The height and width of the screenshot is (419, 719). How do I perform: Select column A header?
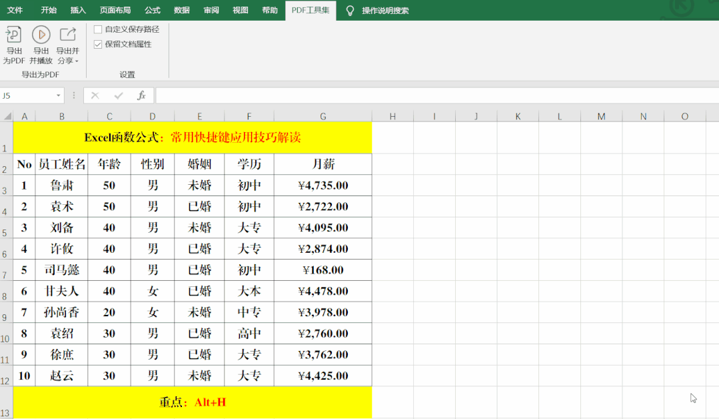pos(24,117)
